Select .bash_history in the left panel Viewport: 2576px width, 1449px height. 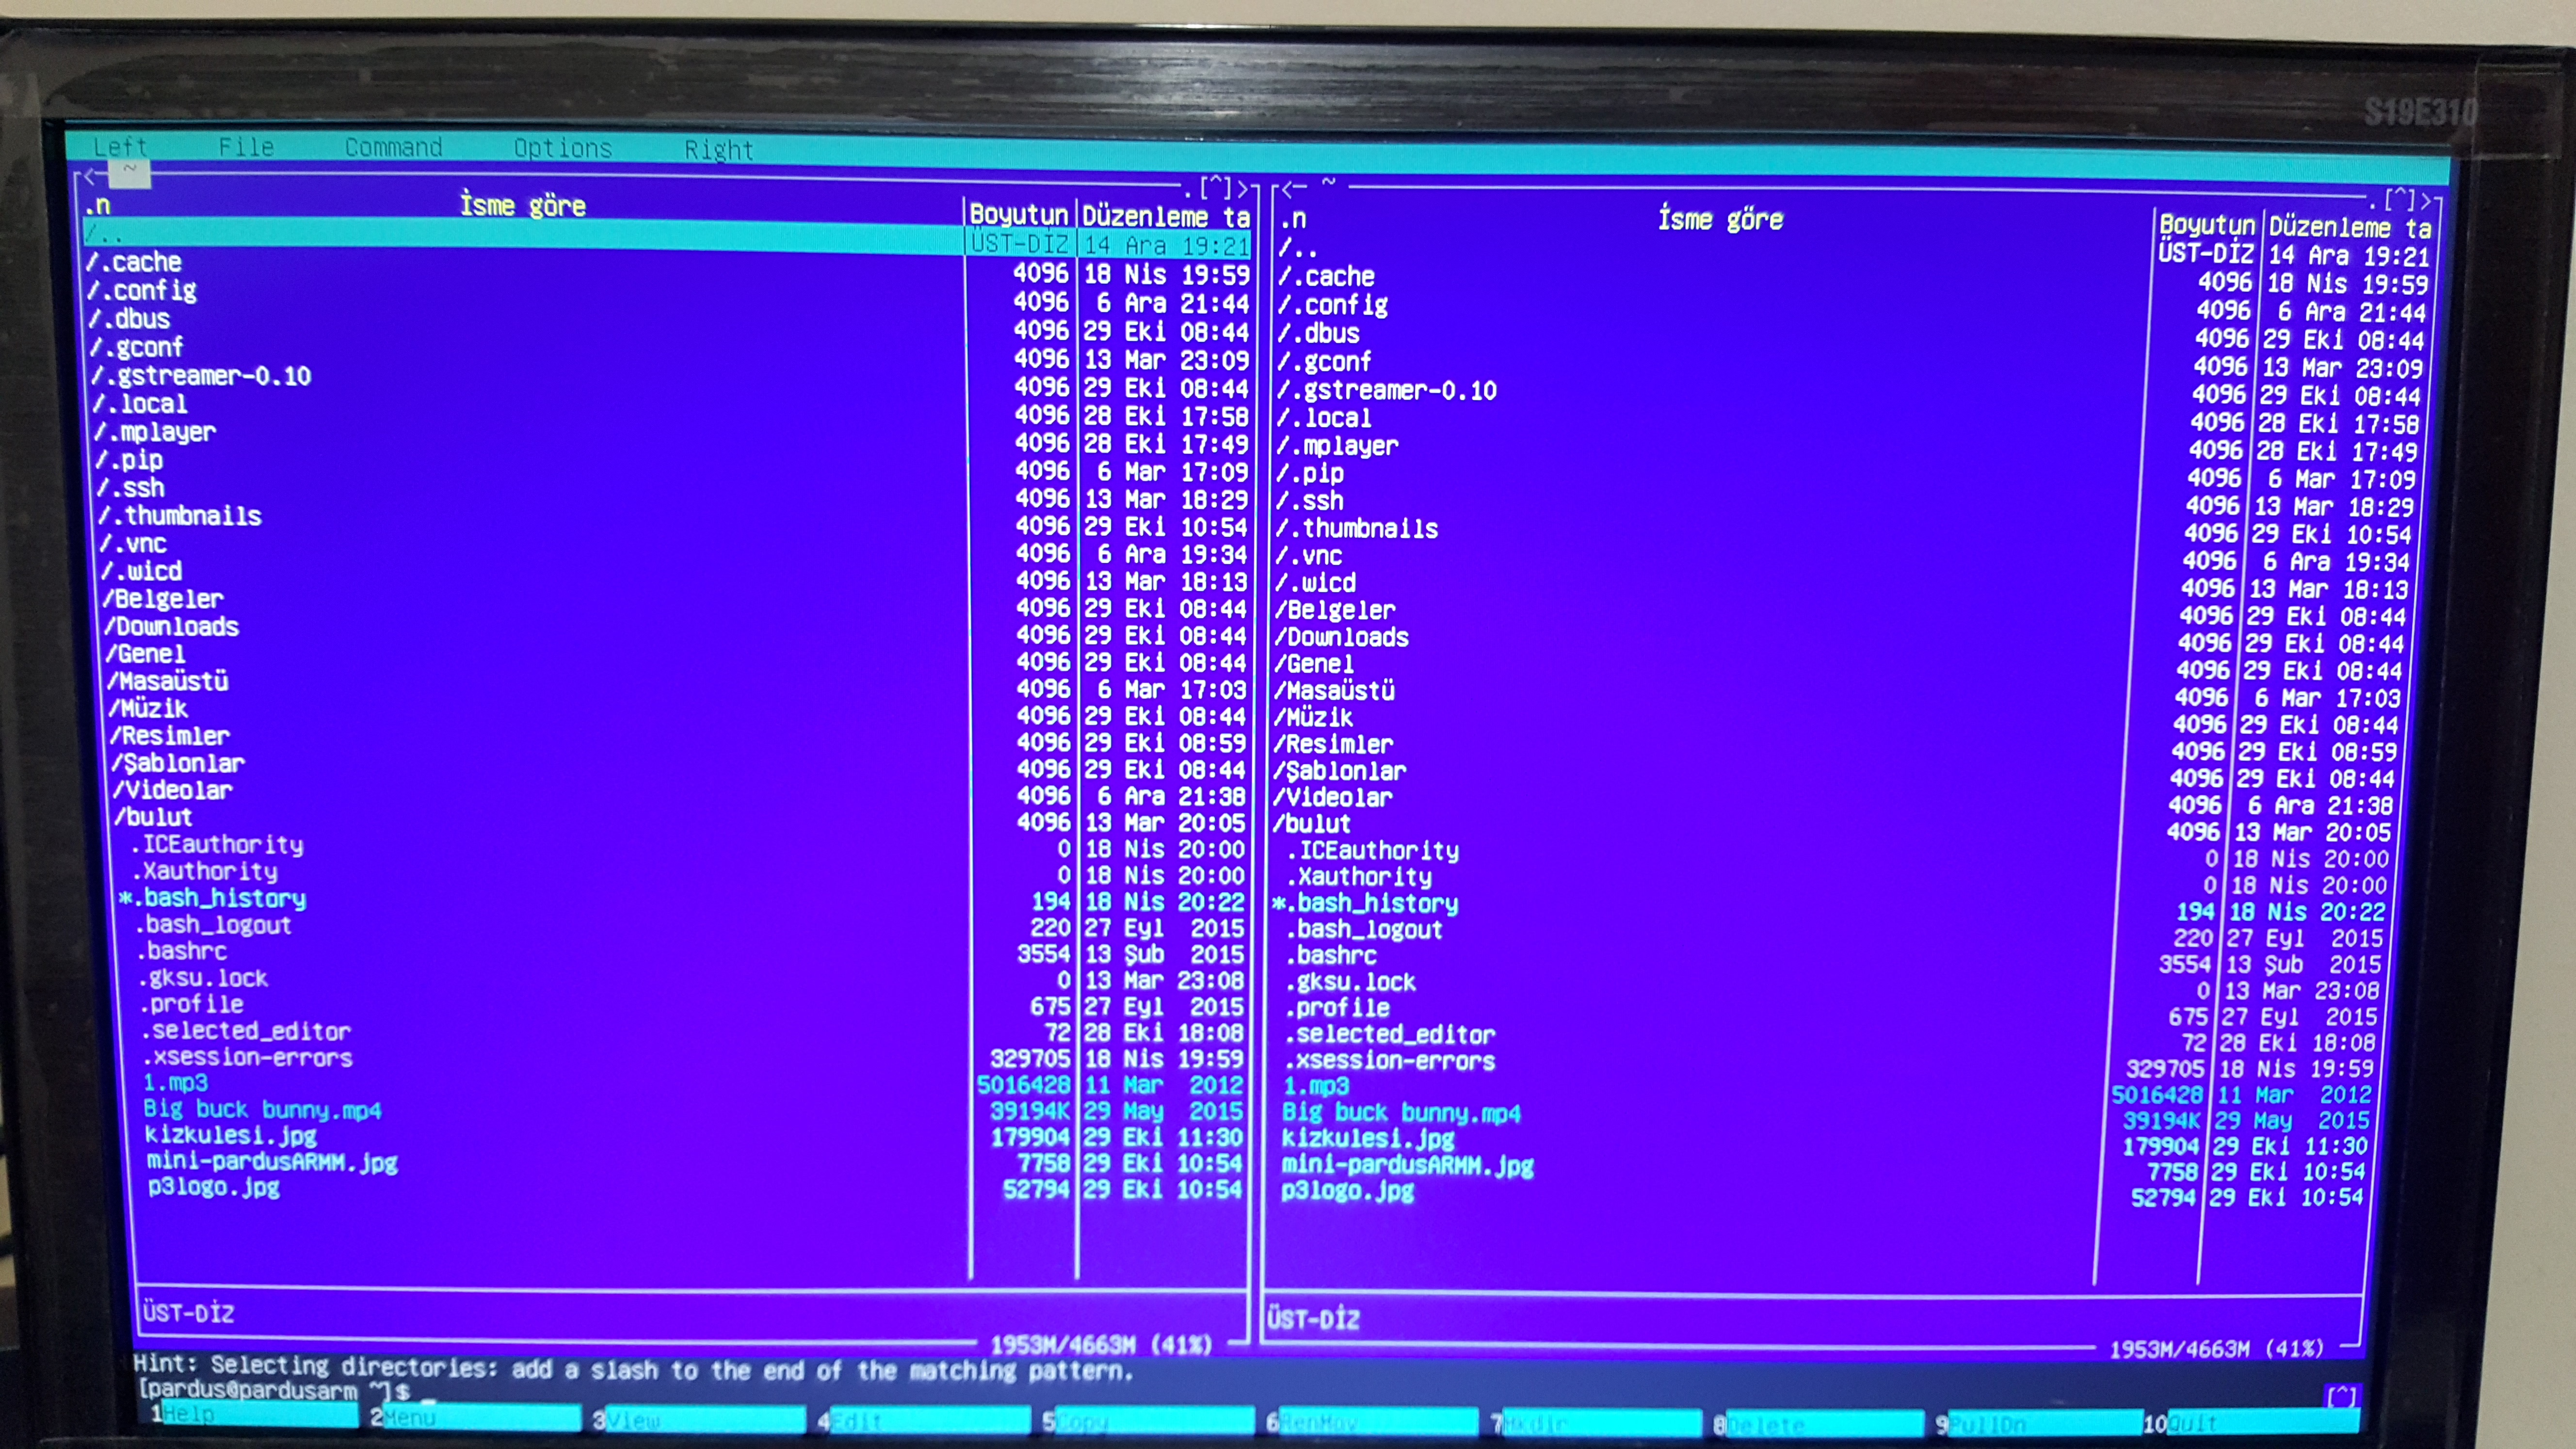pyautogui.click(x=213, y=898)
